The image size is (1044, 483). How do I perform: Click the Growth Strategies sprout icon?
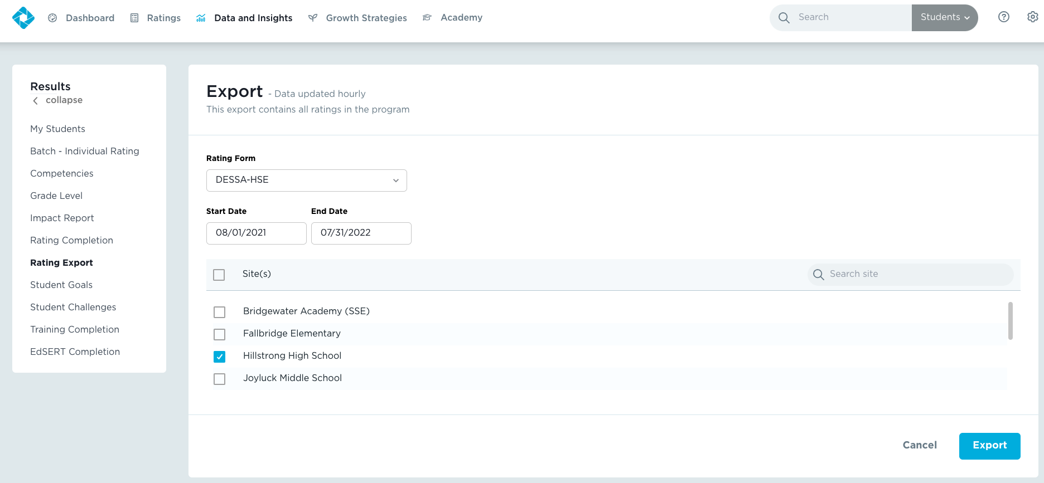click(x=313, y=18)
